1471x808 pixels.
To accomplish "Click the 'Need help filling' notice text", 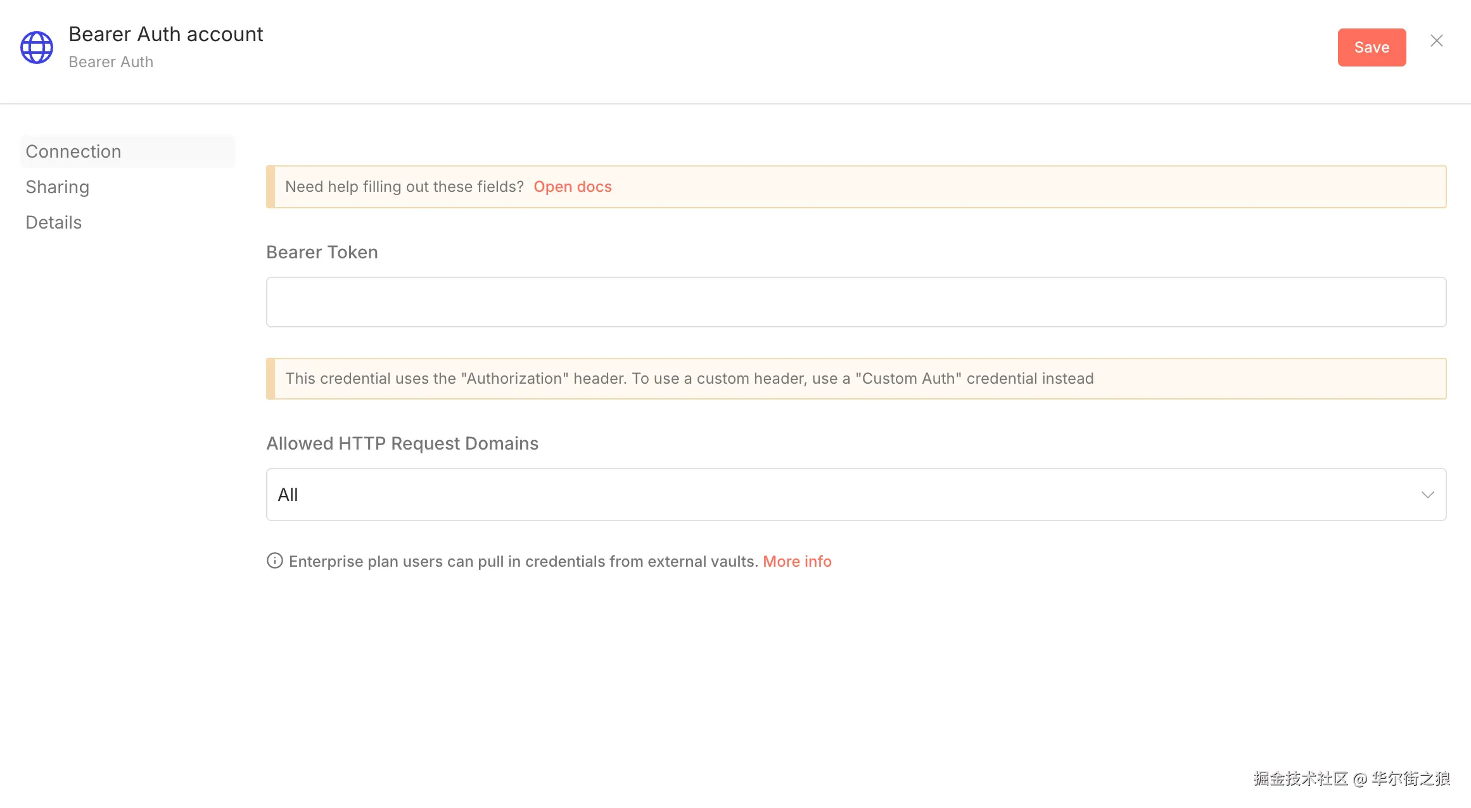I will (404, 187).
